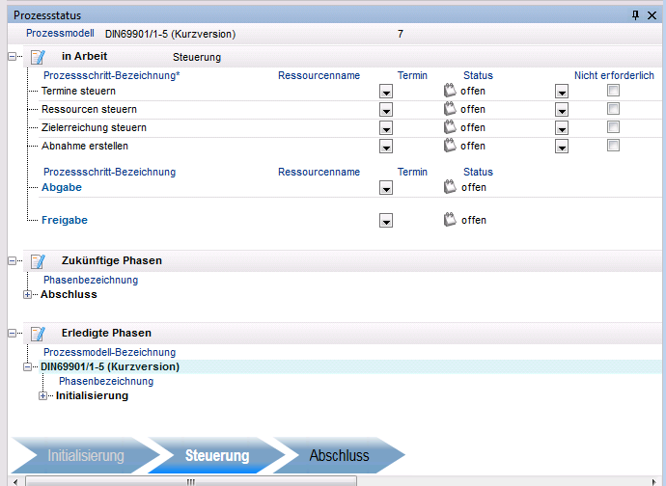Viewport: 666px width, 486px height.
Task: Open Termin dropdown for Freigabe
Action: [386, 220]
